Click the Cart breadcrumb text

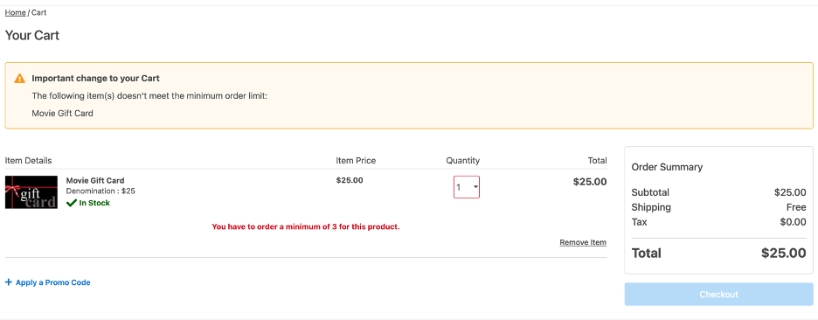pos(38,12)
